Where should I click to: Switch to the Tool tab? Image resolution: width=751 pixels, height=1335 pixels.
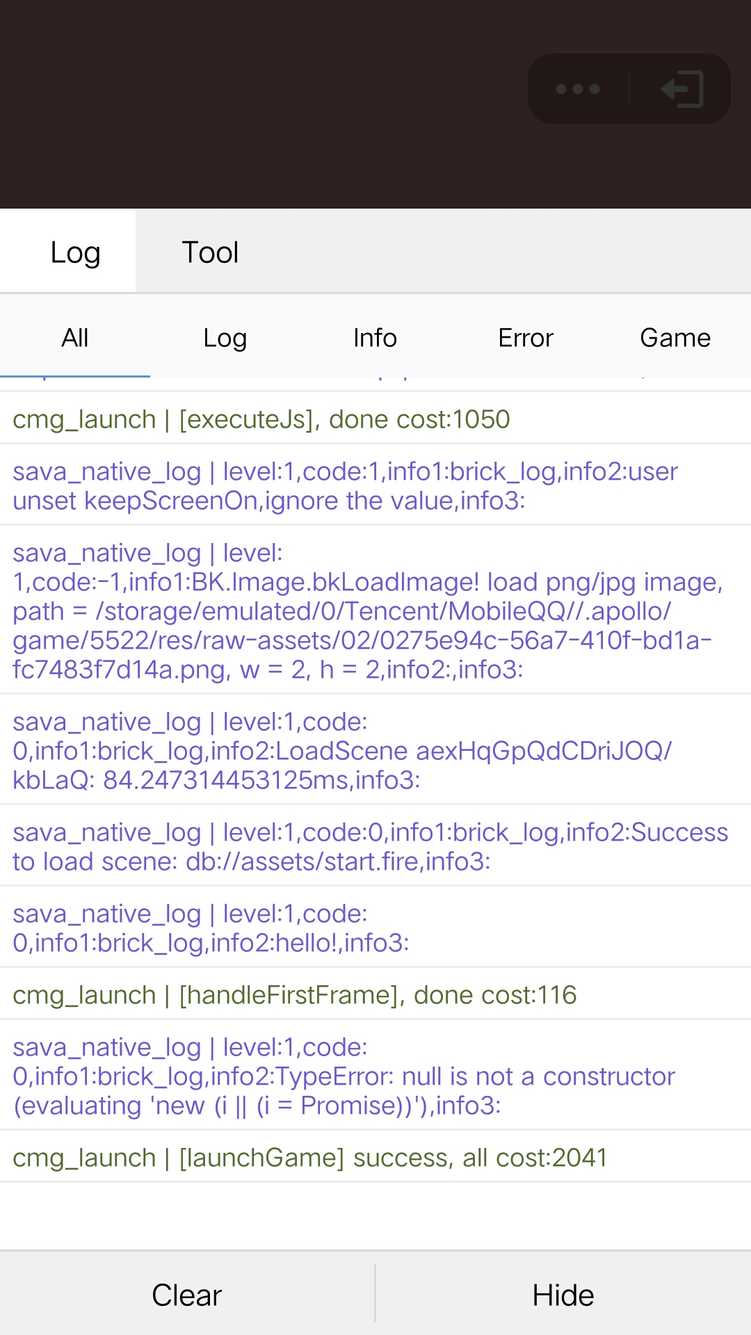(210, 252)
